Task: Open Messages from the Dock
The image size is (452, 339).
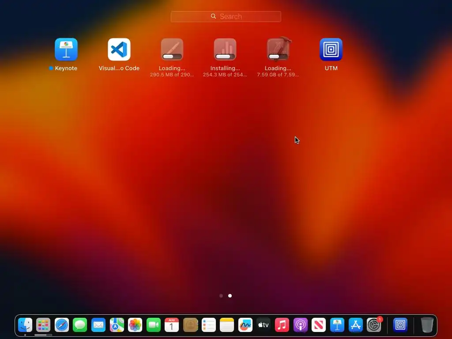Action: 80,325
